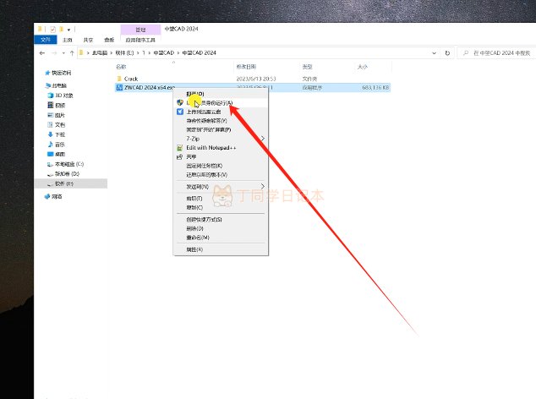Go back with the back arrow button
The height and width of the screenshot is (399, 536).
point(42,53)
